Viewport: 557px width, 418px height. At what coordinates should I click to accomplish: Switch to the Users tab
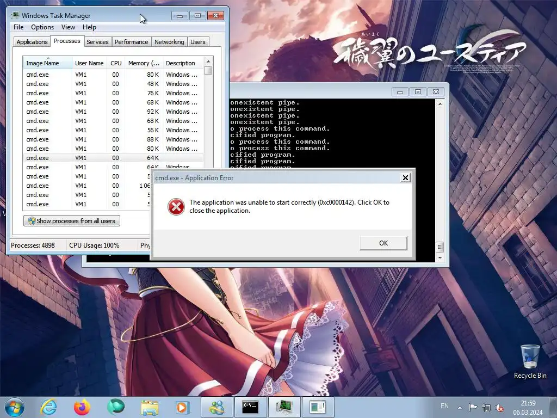coord(198,42)
